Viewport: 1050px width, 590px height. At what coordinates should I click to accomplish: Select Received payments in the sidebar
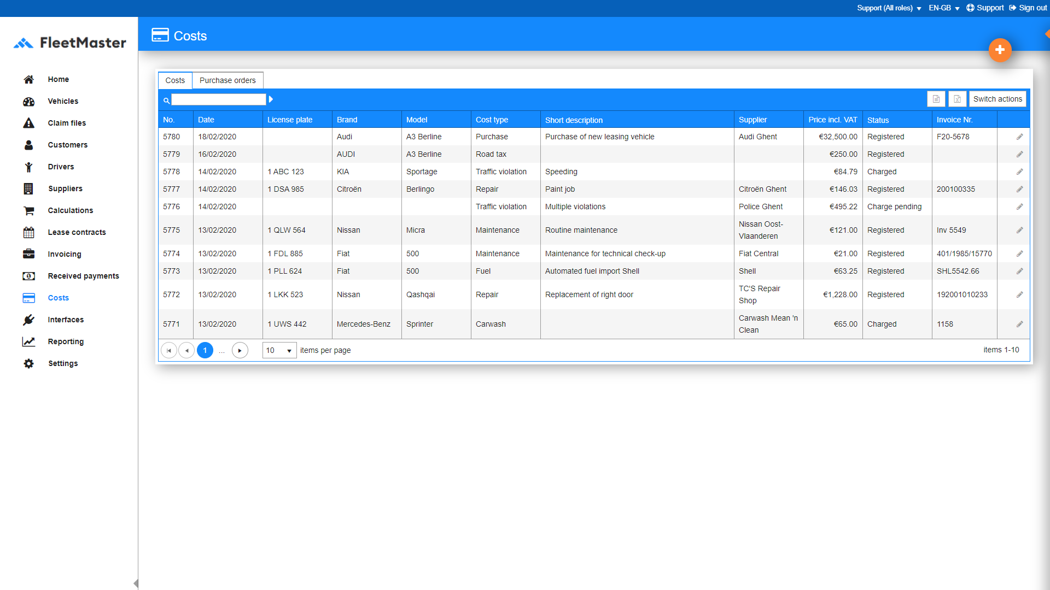pos(83,276)
